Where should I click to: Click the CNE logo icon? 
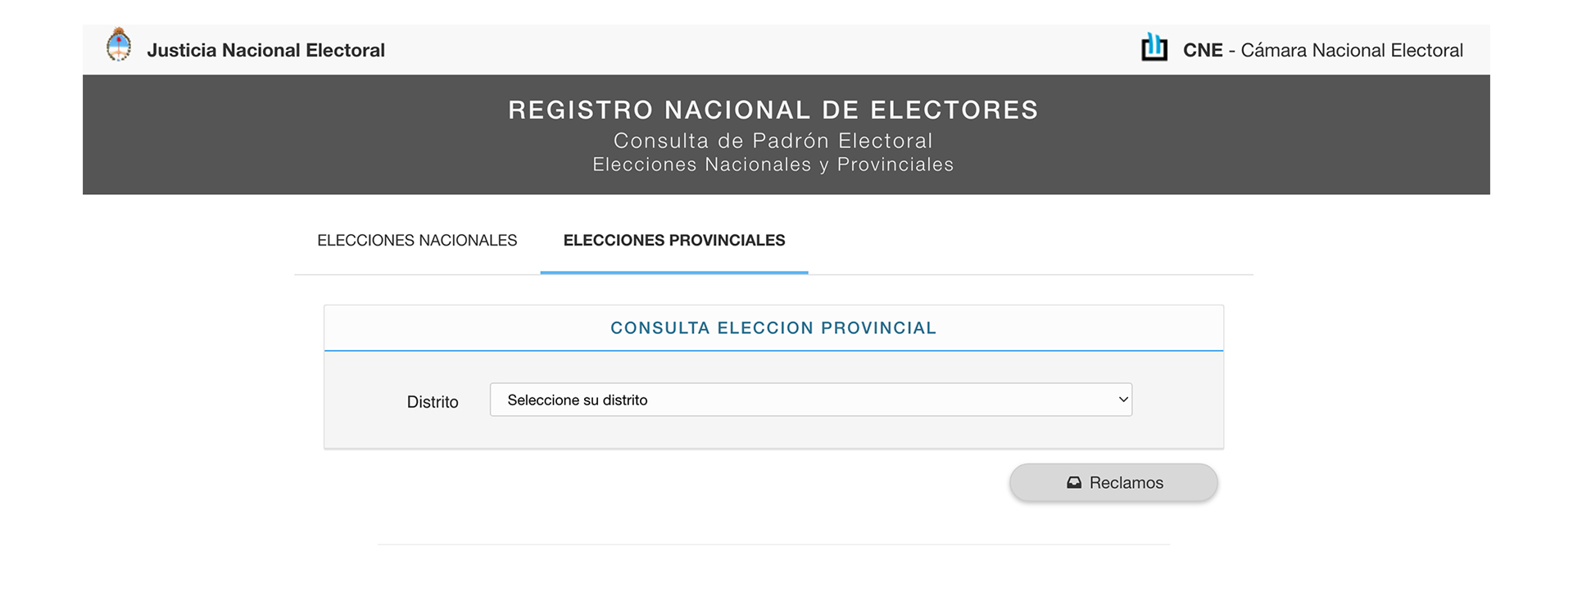pyautogui.click(x=1154, y=47)
